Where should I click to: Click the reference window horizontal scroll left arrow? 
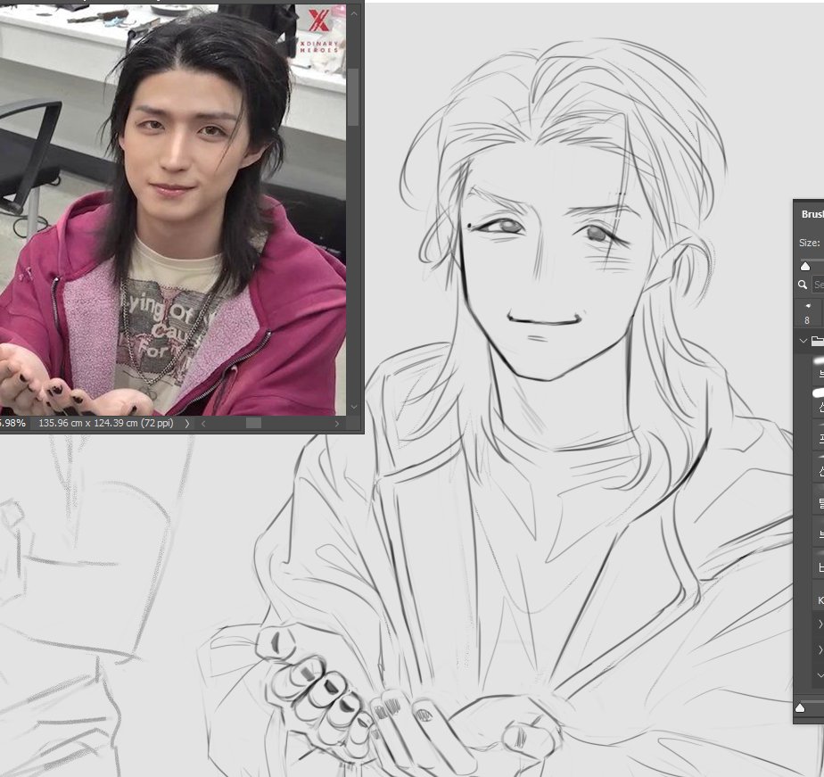point(203,423)
